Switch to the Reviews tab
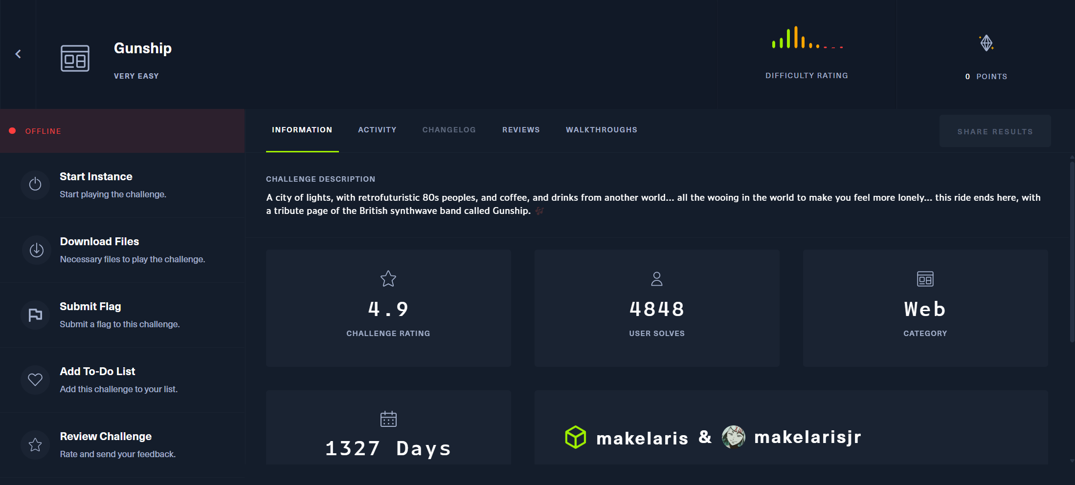This screenshot has height=485, width=1075. pyautogui.click(x=521, y=130)
